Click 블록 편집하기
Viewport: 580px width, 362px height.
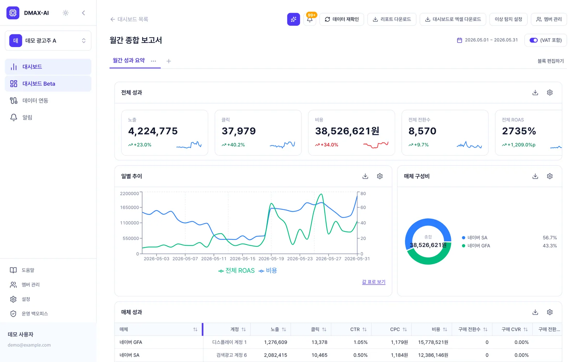coord(551,61)
